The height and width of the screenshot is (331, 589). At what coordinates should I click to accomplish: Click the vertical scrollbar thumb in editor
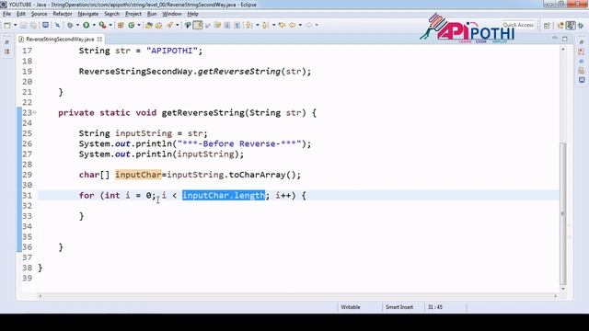tap(562, 213)
